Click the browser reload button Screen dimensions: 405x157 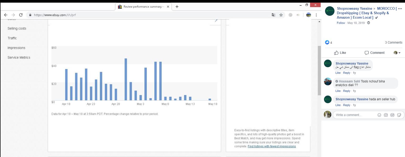(21, 15)
